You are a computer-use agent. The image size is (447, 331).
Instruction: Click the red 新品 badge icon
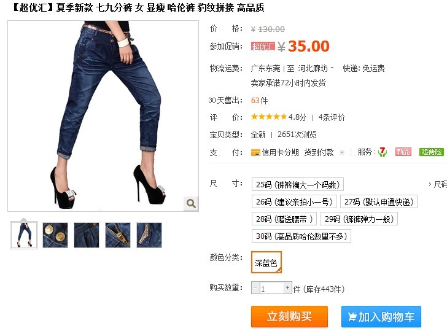tap(403, 152)
